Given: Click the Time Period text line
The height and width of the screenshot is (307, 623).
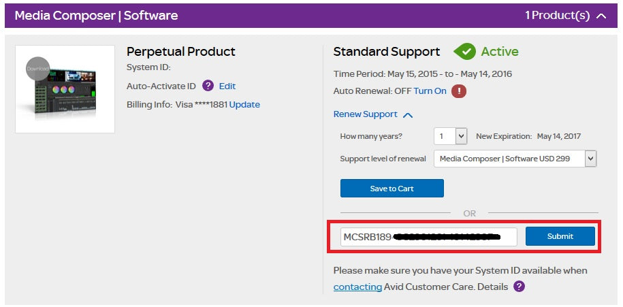Looking at the screenshot, I should [423, 74].
